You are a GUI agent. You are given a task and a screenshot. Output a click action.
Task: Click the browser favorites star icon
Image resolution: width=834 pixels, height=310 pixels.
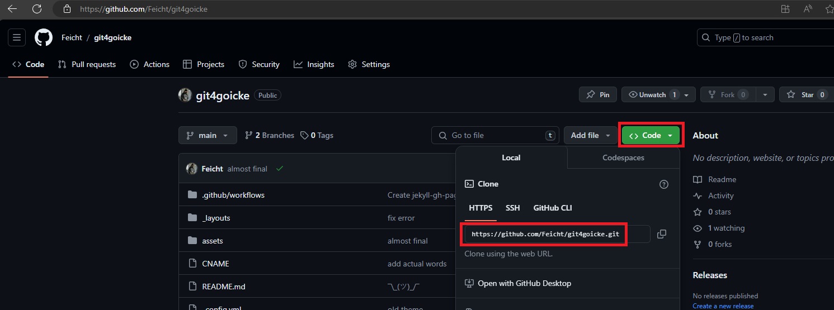point(830,9)
